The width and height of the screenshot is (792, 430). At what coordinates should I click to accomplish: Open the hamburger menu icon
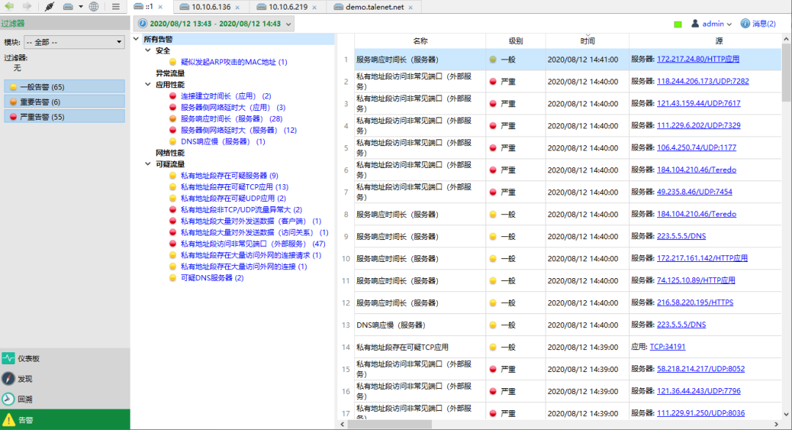pyautogui.click(x=116, y=7)
